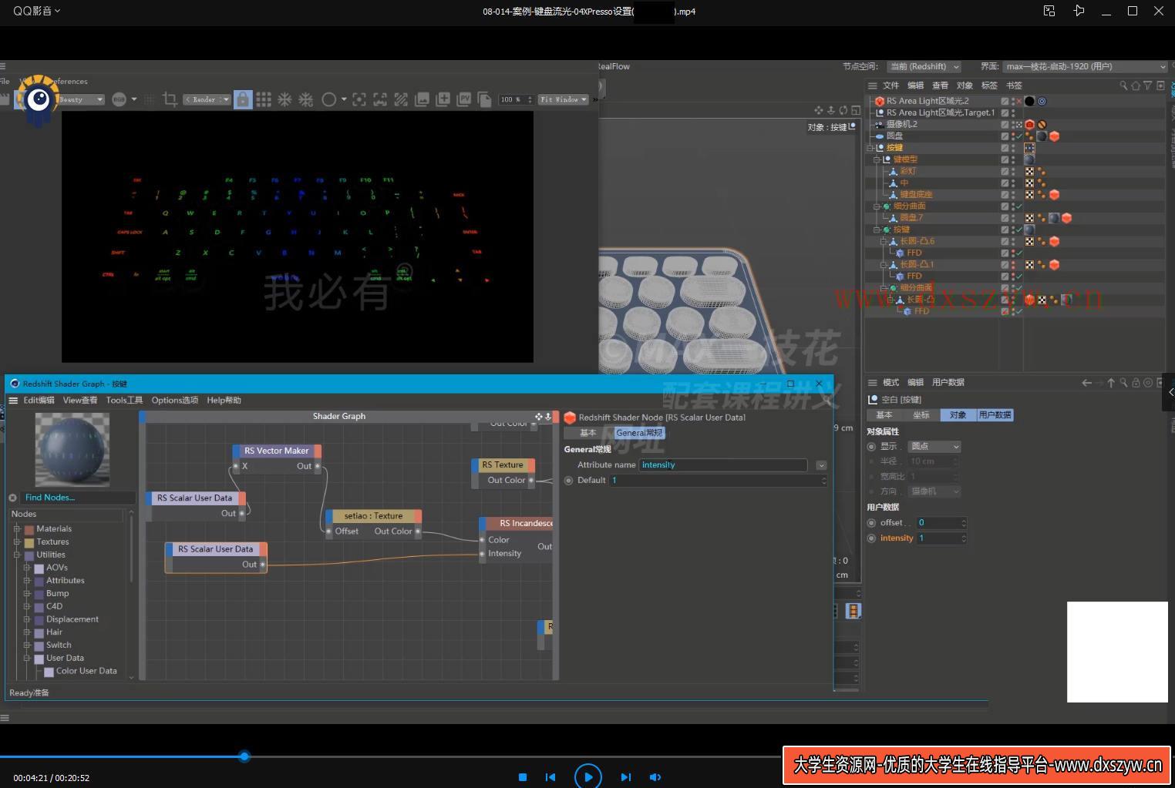Click the play button in QQ影音
Screen dimensions: 1175x788
click(588, 776)
